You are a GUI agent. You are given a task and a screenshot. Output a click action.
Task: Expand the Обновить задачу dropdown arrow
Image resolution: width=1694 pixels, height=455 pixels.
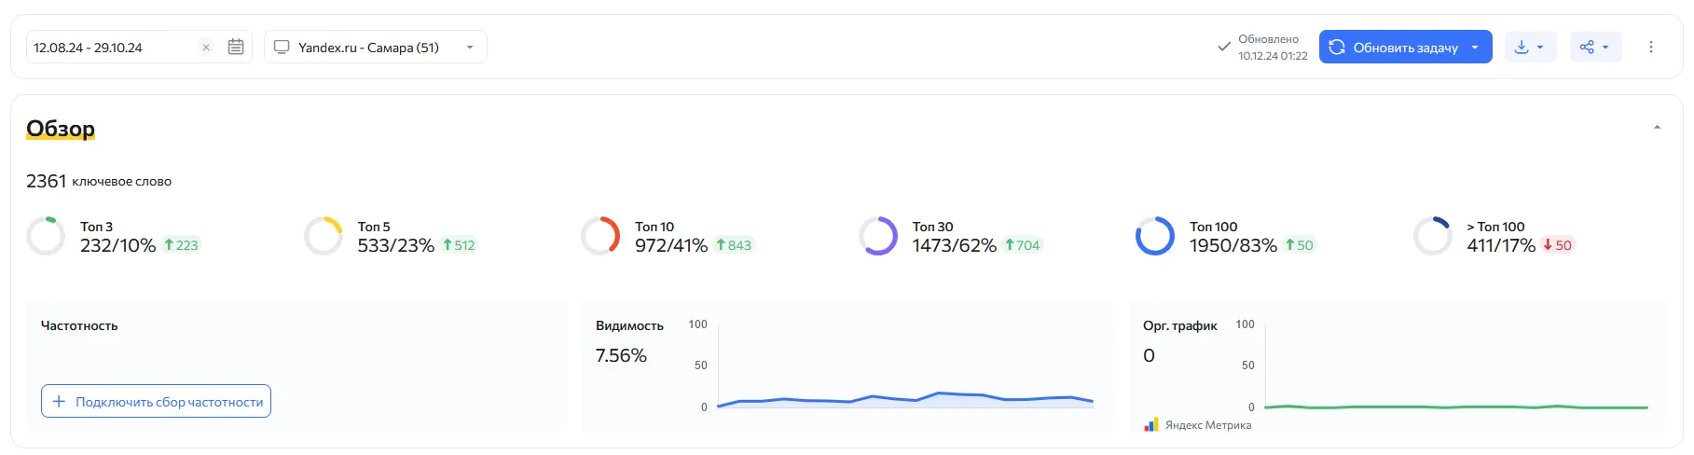click(x=1475, y=47)
